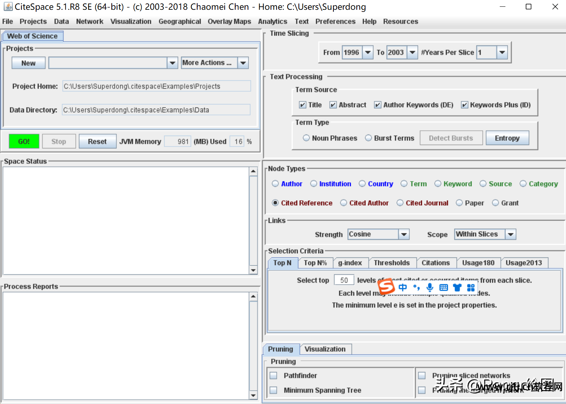The height and width of the screenshot is (404, 566).
Task: Click the Select top levels input field
Action: [344, 280]
